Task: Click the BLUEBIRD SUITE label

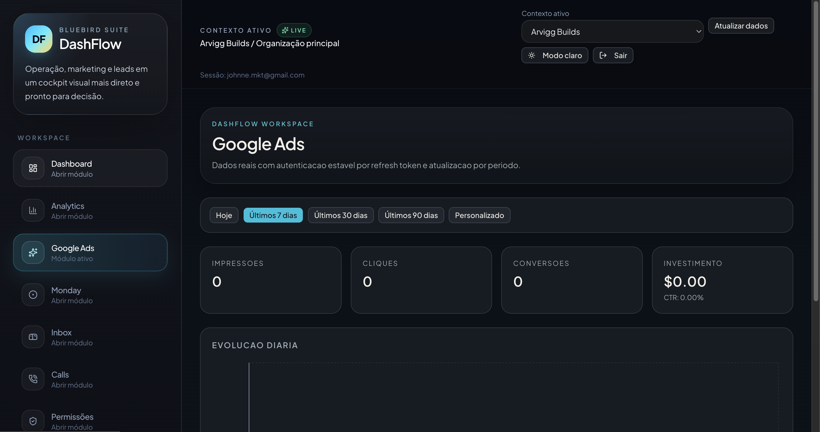Action: click(94, 30)
